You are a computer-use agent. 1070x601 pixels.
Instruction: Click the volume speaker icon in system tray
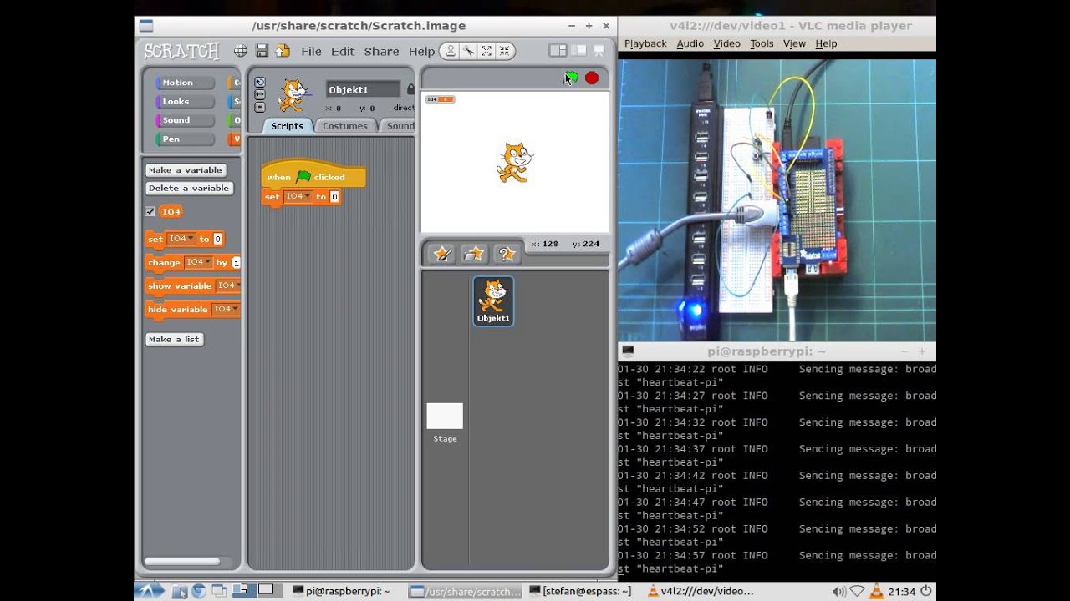point(839,592)
